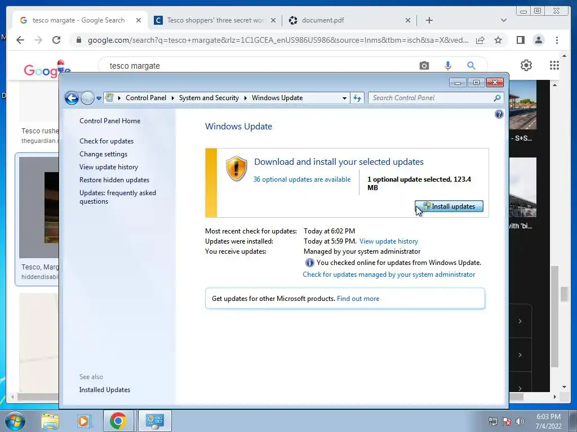The width and height of the screenshot is (577, 432).
Task: Click the Google logo
Action: coord(47,69)
